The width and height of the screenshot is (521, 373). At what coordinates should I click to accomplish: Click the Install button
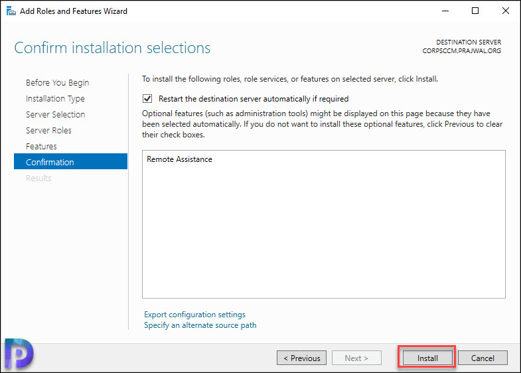pos(427,358)
